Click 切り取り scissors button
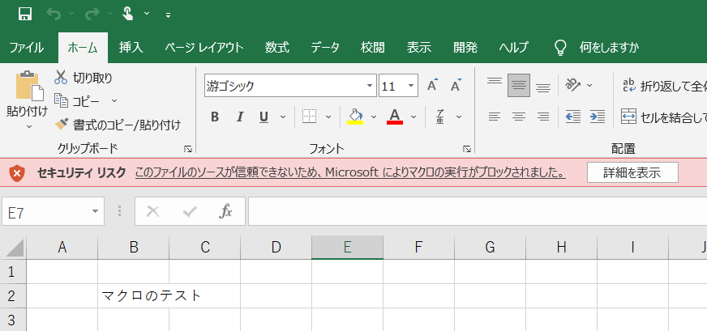The height and width of the screenshot is (331, 707). click(83, 78)
